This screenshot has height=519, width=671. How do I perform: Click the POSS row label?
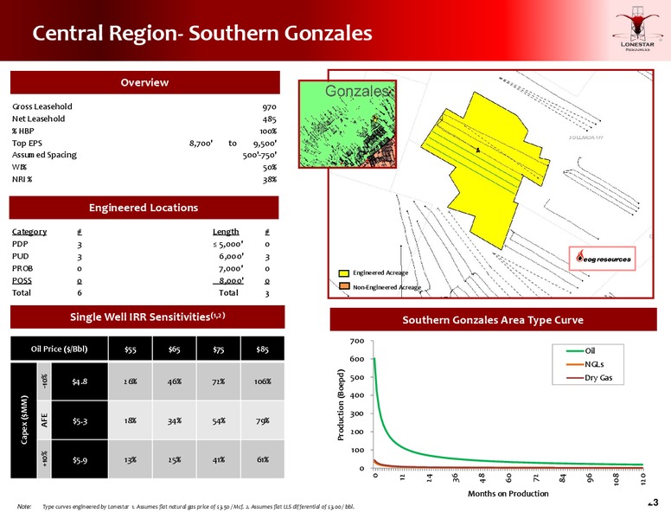[x=22, y=280]
